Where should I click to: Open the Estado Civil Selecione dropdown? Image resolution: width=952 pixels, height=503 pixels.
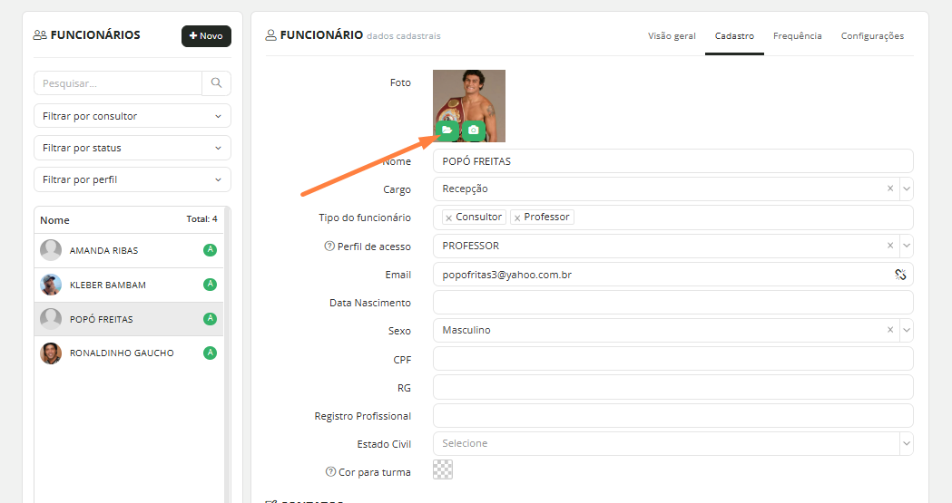[672, 443]
